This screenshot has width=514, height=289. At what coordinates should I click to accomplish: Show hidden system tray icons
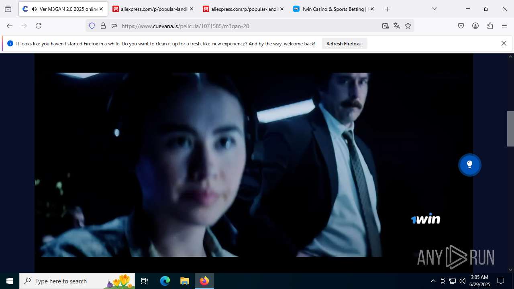(433, 281)
